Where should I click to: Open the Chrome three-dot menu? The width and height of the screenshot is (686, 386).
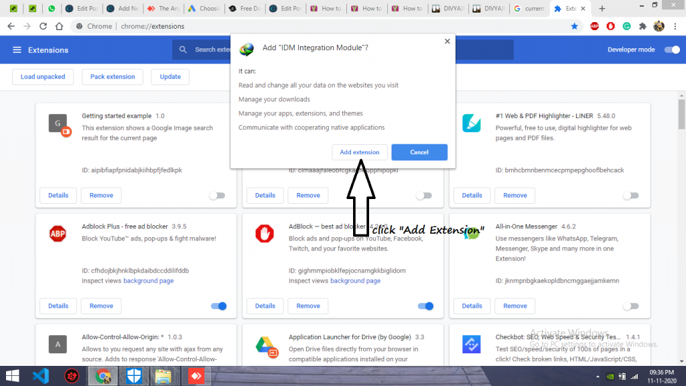point(675,26)
